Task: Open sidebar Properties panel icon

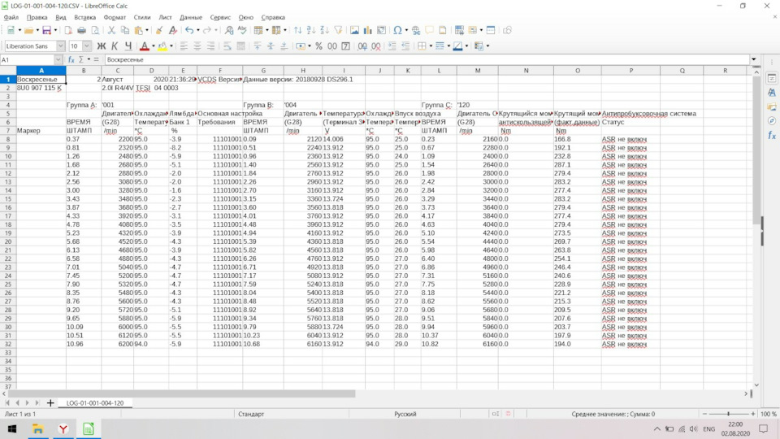Action: 771,79
